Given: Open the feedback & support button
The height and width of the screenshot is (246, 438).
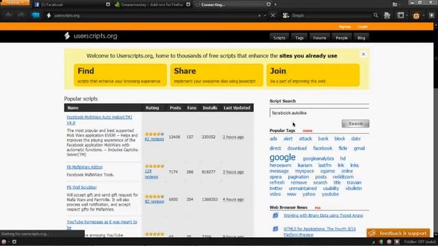Looking at the screenshot, I should pos(398,233).
